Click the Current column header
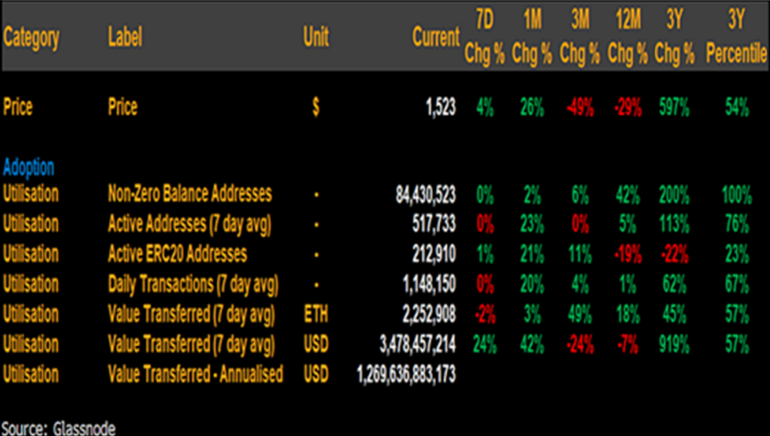The height and width of the screenshot is (436, 770). [435, 39]
